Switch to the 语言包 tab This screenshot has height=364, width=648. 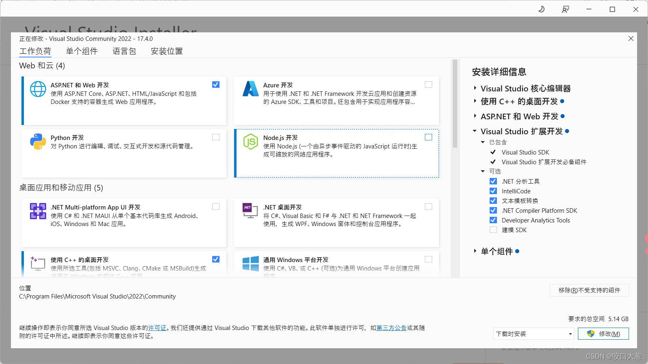pos(124,51)
